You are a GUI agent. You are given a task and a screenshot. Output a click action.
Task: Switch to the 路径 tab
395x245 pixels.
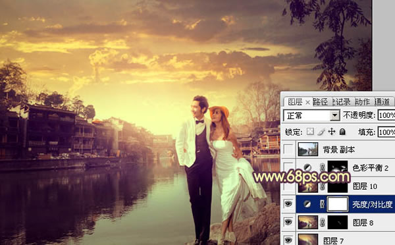pos(320,102)
